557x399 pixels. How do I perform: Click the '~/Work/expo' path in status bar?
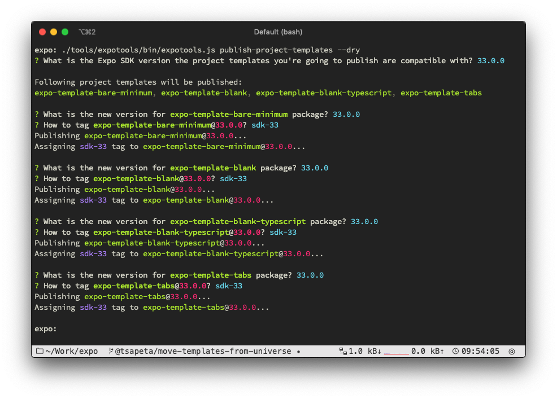point(72,351)
